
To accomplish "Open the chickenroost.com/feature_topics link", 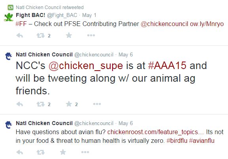I will 153,132.
